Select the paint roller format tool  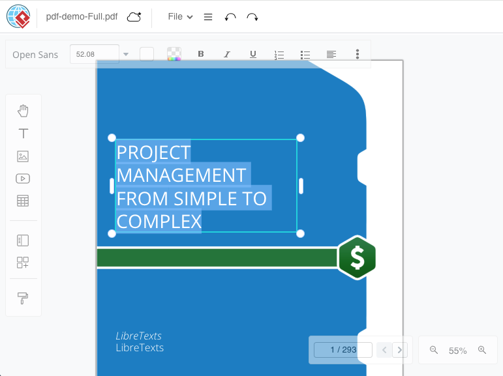click(23, 298)
